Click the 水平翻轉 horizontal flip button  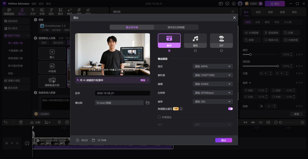click(x=252, y=33)
